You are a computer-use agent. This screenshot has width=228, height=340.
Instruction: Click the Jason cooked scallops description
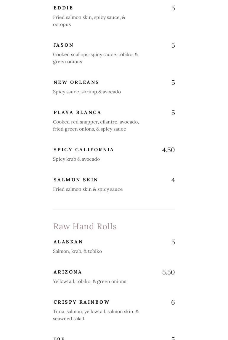95,58
